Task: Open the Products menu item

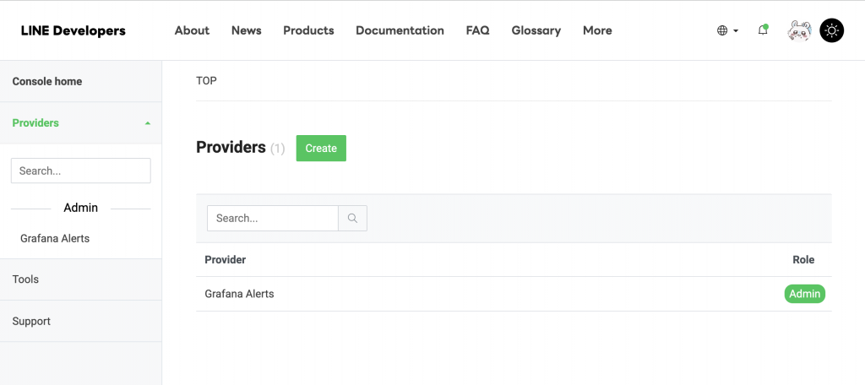Action: coord(308,31)
